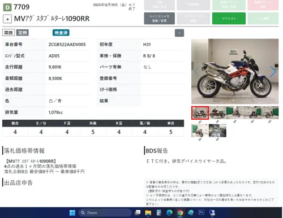This screenshot has width=283, height=218.
Task: Open File Explorer from the taskbar
Action: tap(148, 213)
